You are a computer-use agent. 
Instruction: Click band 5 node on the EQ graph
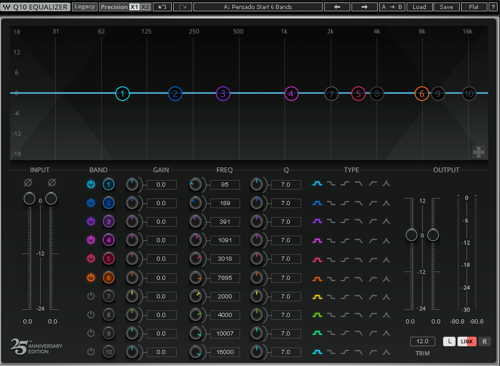click(359, 94)
